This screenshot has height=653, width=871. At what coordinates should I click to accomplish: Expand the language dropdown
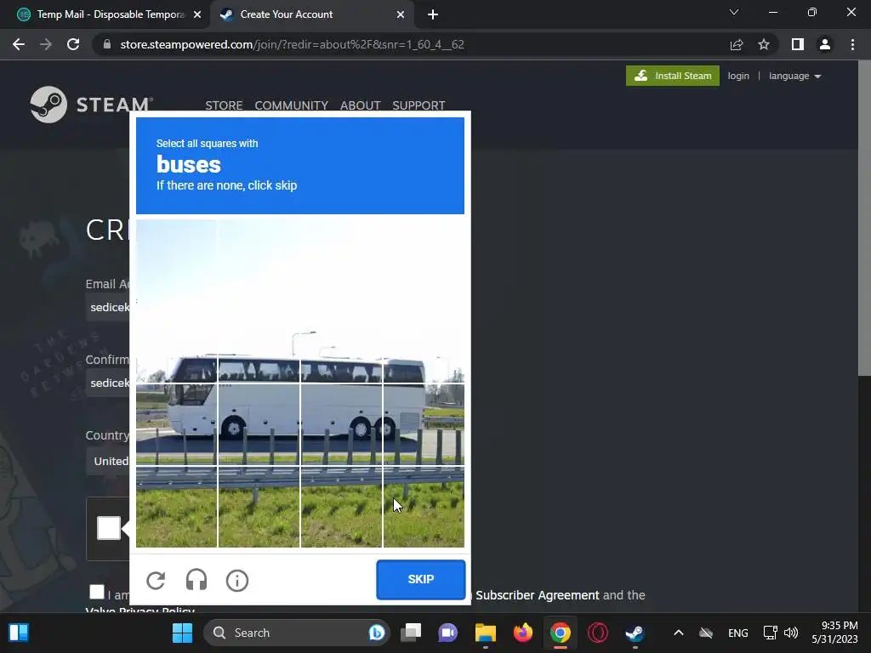[795, 76]
